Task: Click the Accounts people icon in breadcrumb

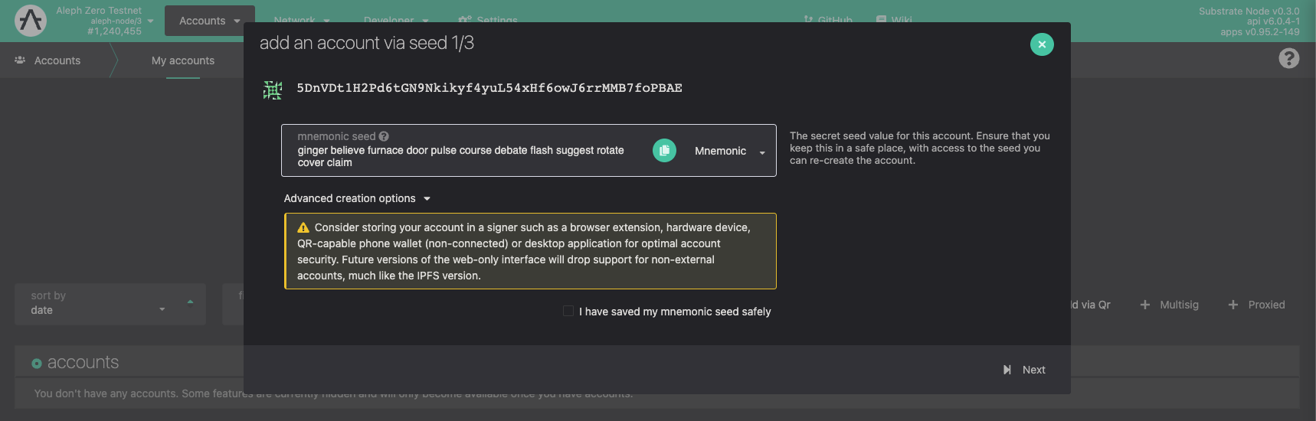Action: [x=20, y=60]
